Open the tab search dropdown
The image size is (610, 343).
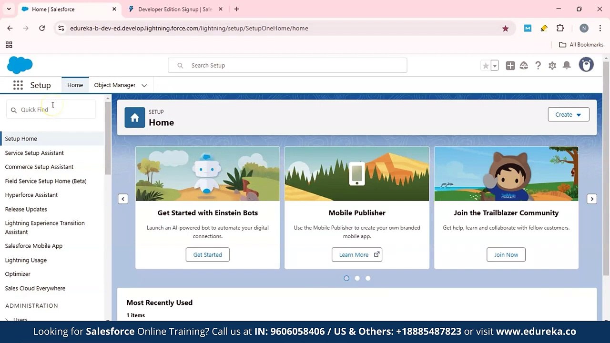click(9, 9)
